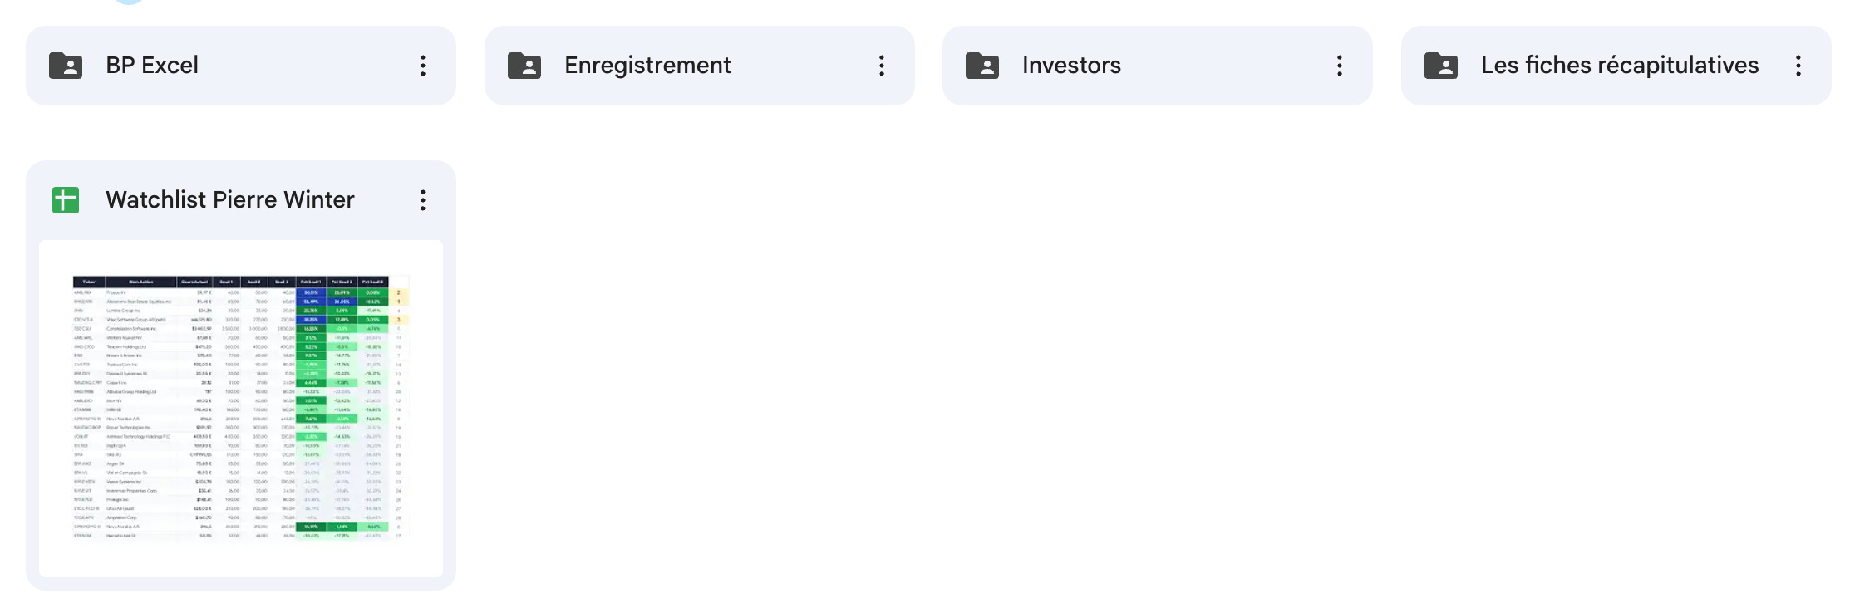
Task: Open the Watchlist spreadsheet preview thumbnail
Action: coord(241,409)
